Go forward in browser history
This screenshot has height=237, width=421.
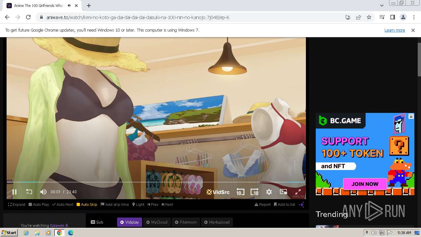18,17
